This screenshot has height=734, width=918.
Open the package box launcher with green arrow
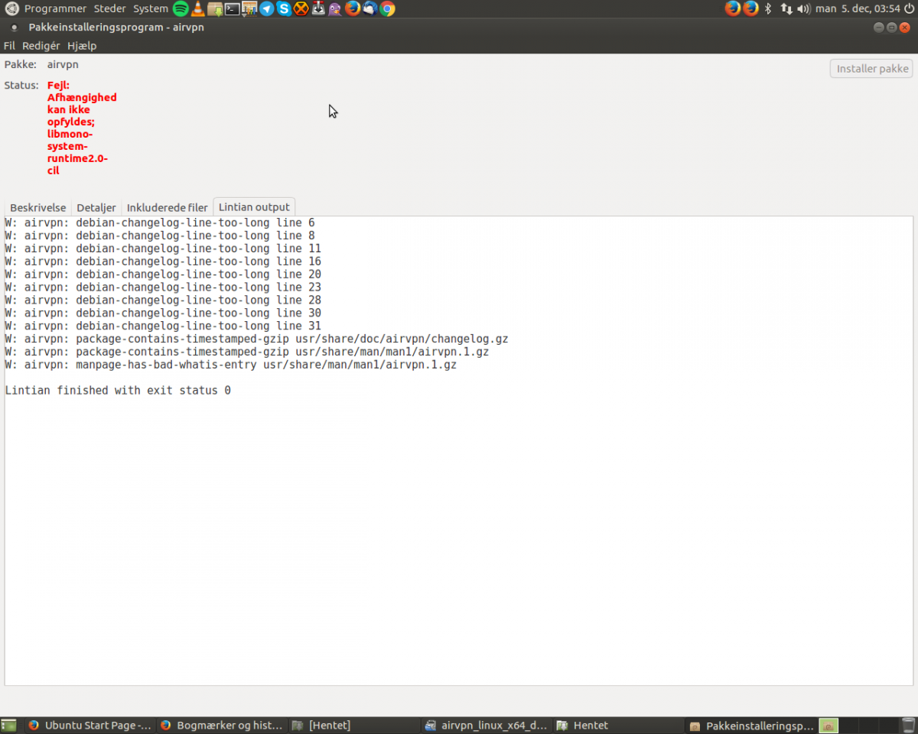coord(215,8)
